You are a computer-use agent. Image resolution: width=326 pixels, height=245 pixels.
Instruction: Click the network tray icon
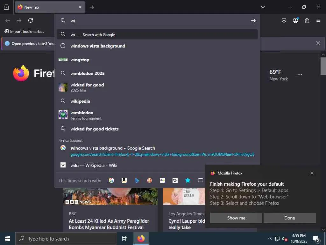tap(277, 239)
